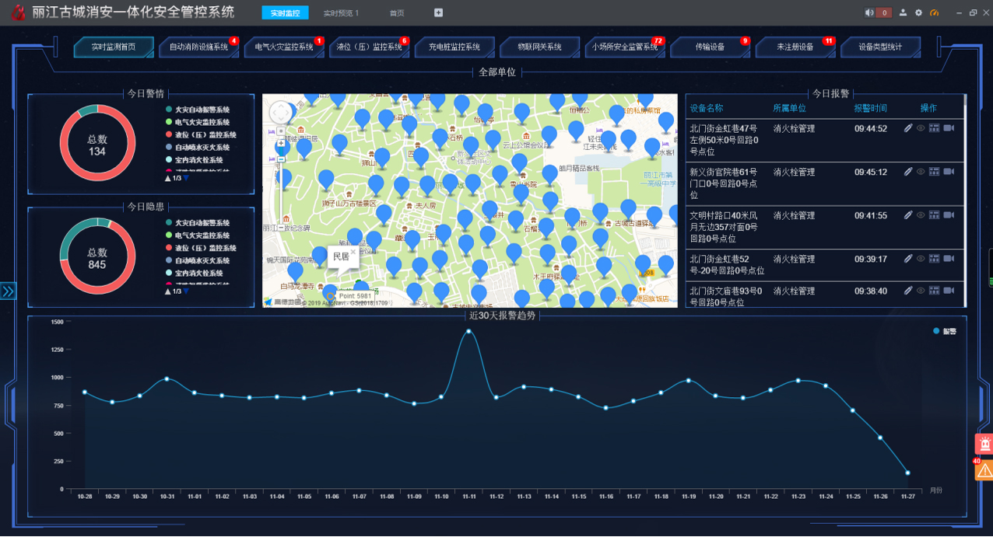Toggle 报警 series legend on trend chart
Screen dimensions: 993x537
point(945,331)
